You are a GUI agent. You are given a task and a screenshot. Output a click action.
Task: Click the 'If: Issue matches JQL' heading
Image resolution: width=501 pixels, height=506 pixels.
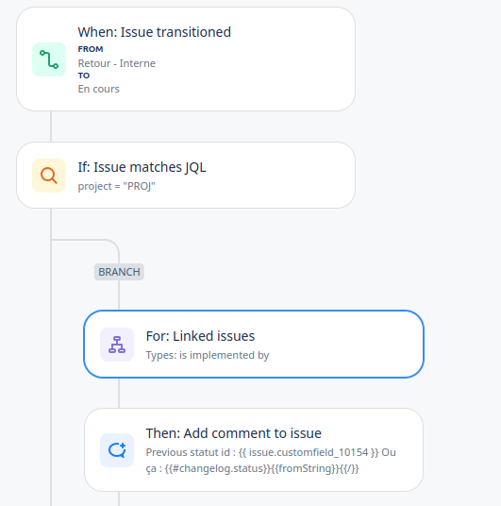(142, 167)
